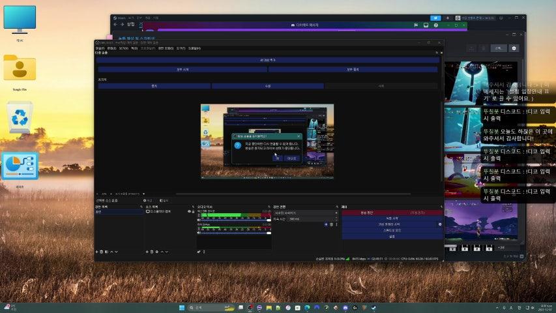Toggle visibility of the display capture source
The height and width of the screenshot is (313, 556).
[188, 212]
